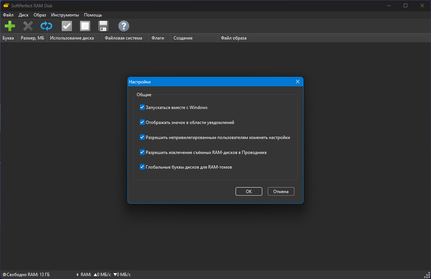The image size is (431, 279).
Task: Open the Файл menu
Action: pos(8,15)
